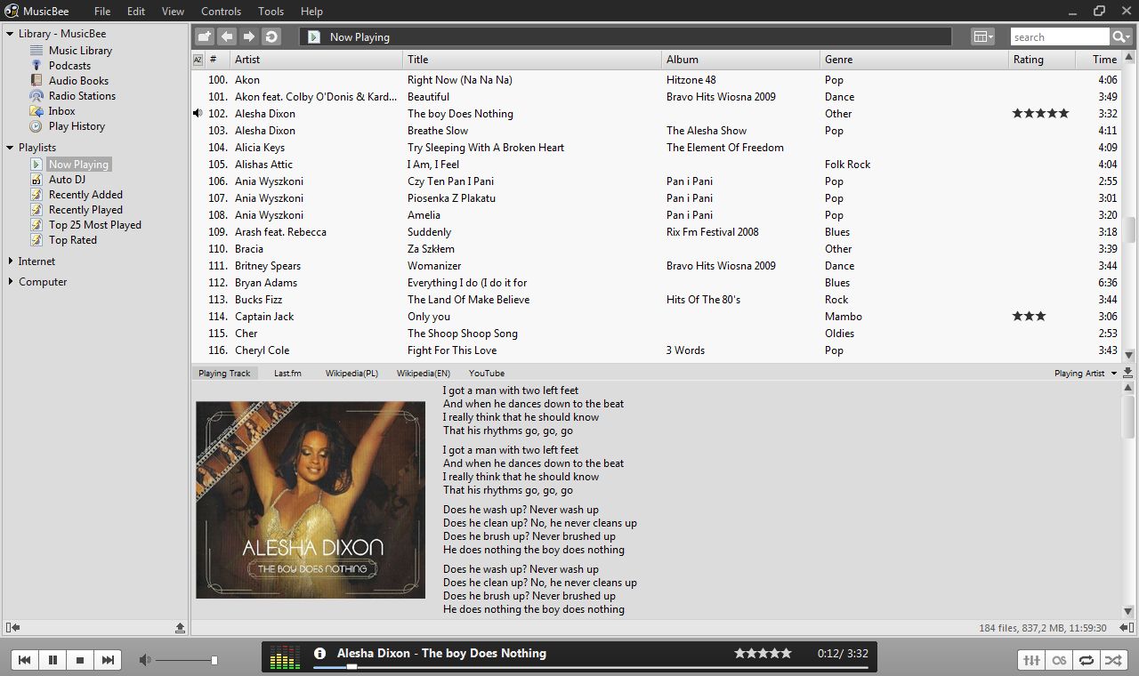Toggle shuffle mode

point(1113,660)
